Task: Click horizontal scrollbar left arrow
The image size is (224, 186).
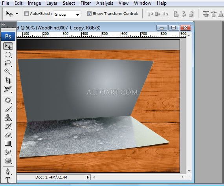Action: [x=94, y=177]
